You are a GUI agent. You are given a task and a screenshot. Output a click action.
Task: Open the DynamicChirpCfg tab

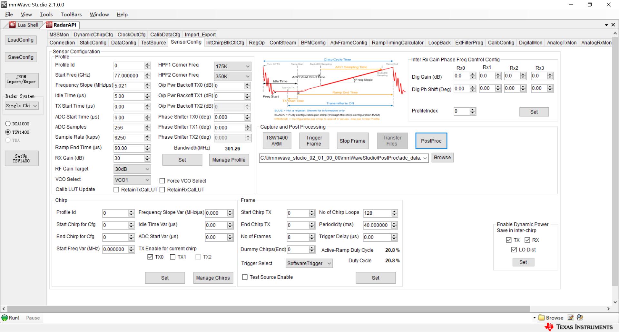click(93, 34)
